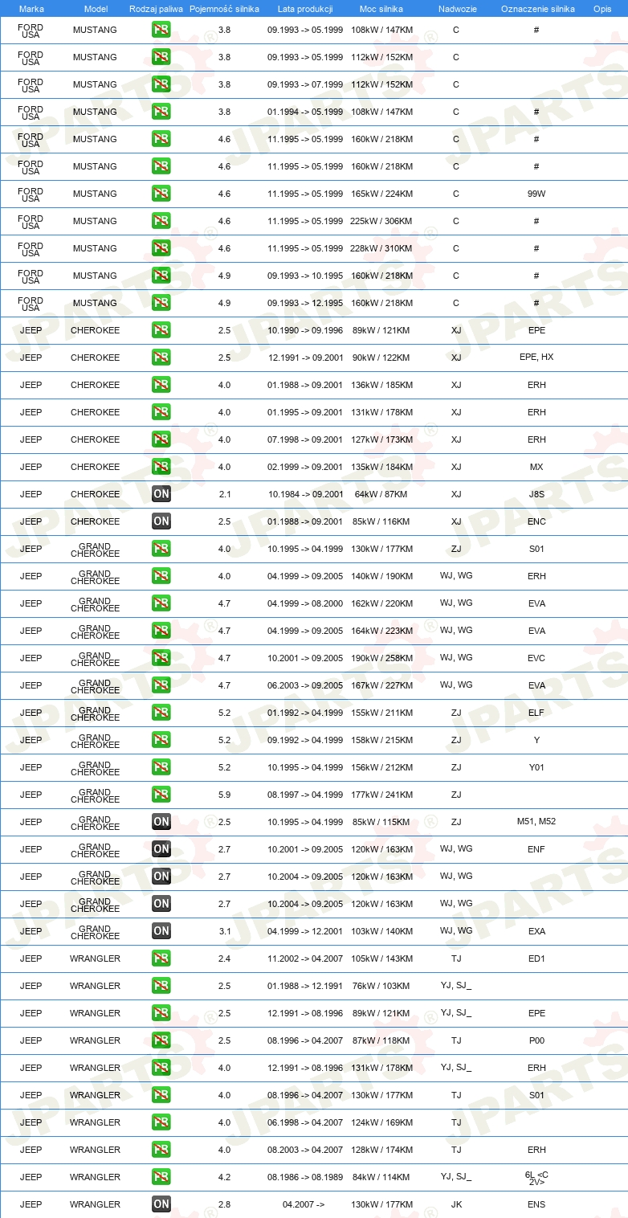The width and height of the screenshot is (628, 1218).
Task: Click the PB icon for Wrangler 4.2 84kW / 114KM
Action: click(x=161, y=1177)
